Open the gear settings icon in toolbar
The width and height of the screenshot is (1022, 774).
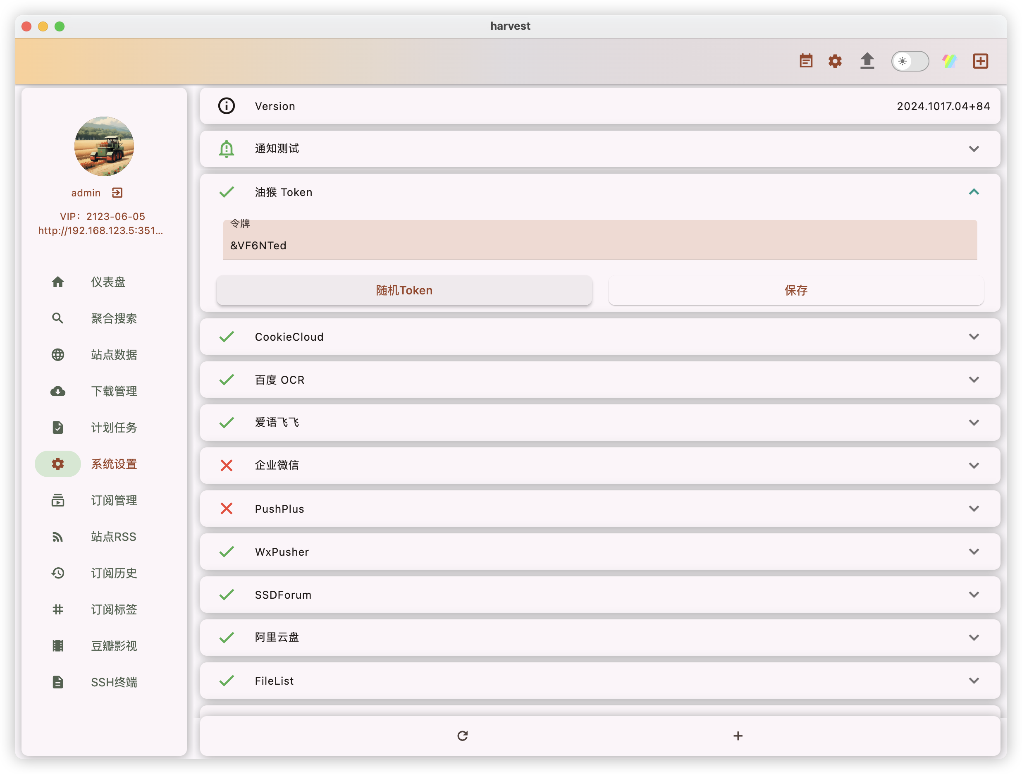pyautogui.click(x=835, y=61)
